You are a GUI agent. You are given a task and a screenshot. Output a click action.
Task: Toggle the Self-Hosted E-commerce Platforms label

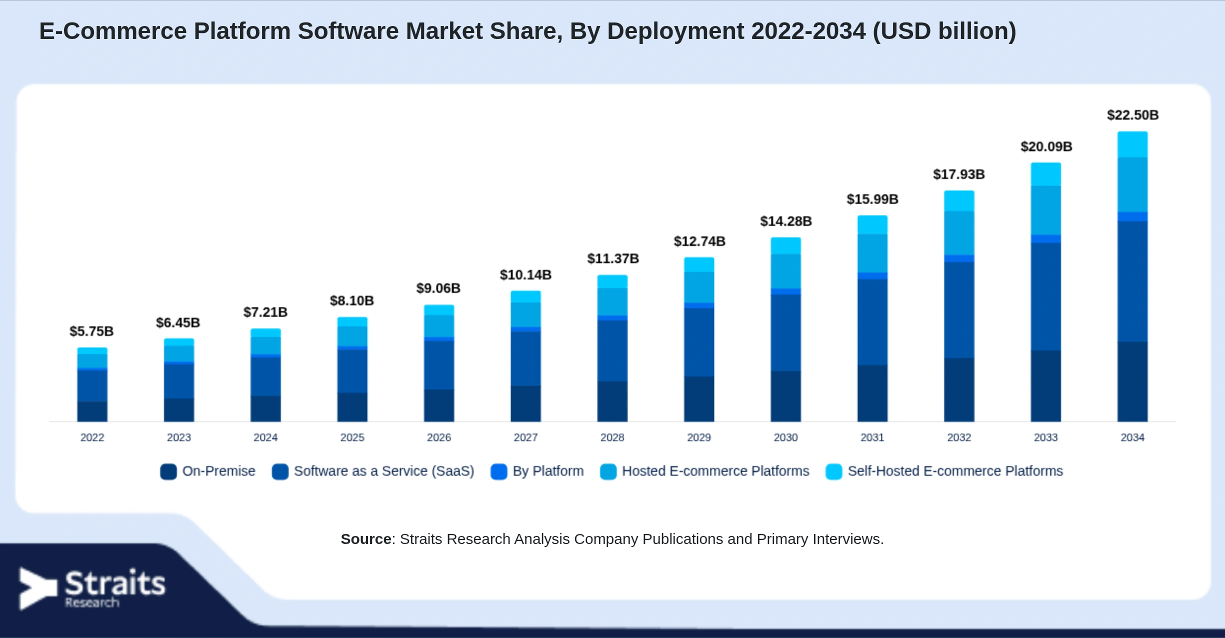pos(955,471)
